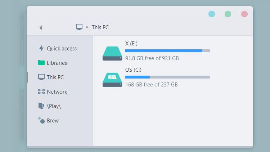Viewport: 270px width, 152px height.
Task: Click the 168 GB free of 237 GB text
Action: (x=152, y=84)
